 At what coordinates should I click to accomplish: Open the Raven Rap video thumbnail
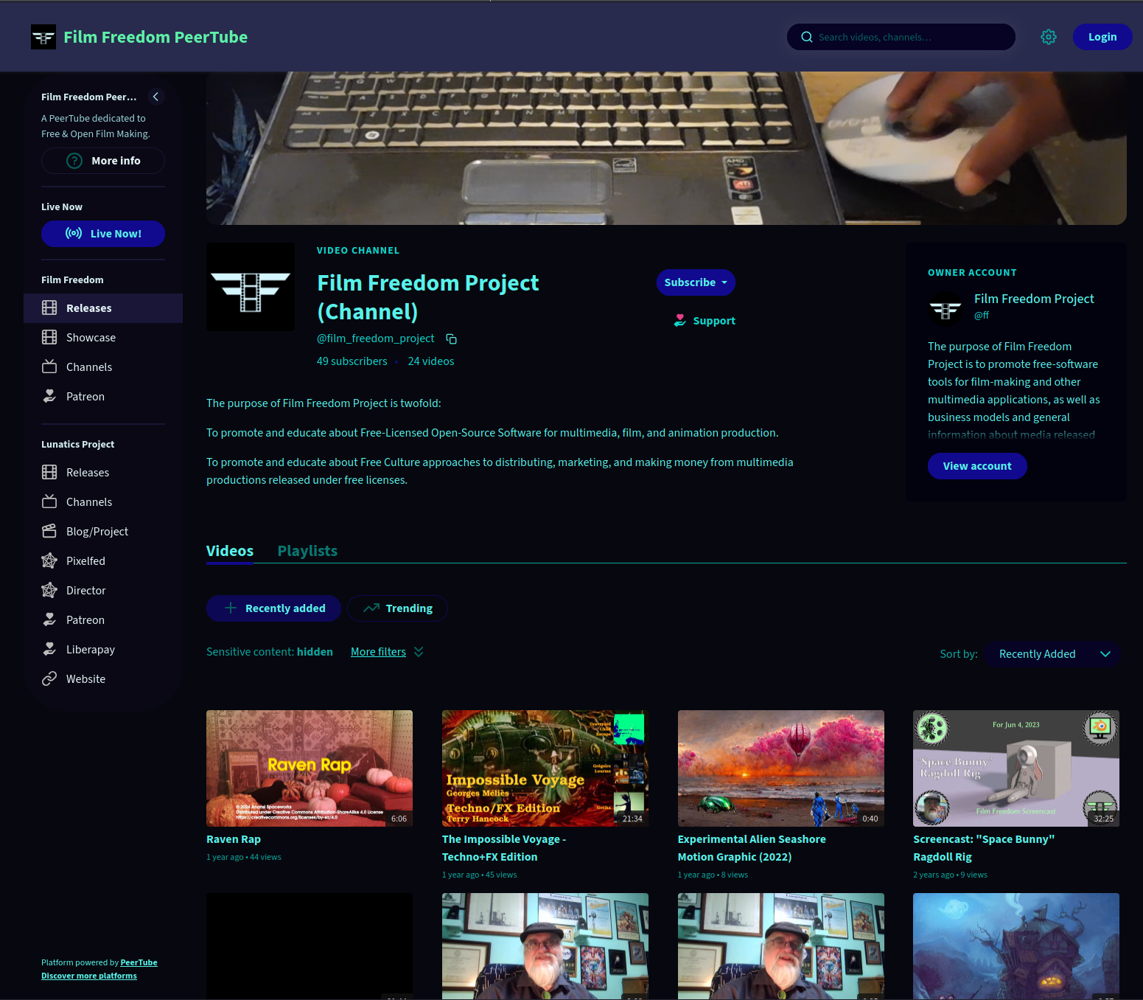click(310, 768)
